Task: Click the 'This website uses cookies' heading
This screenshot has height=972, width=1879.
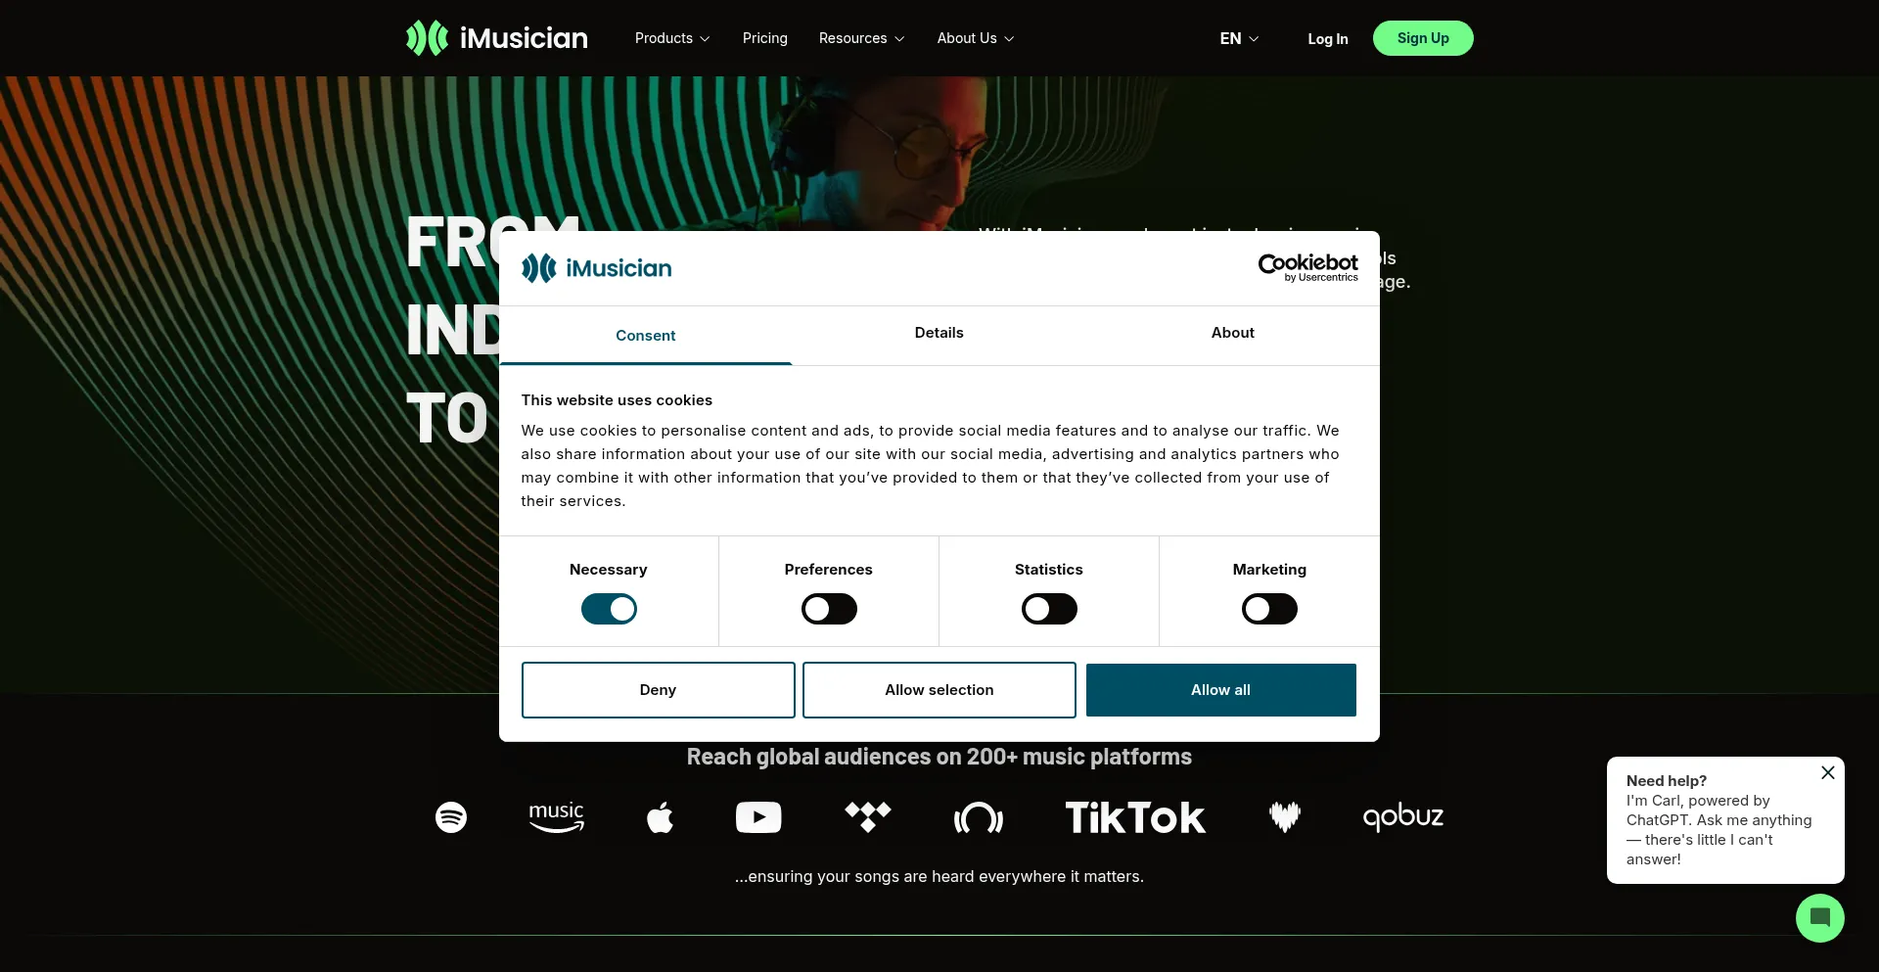Action: (617, 400)
